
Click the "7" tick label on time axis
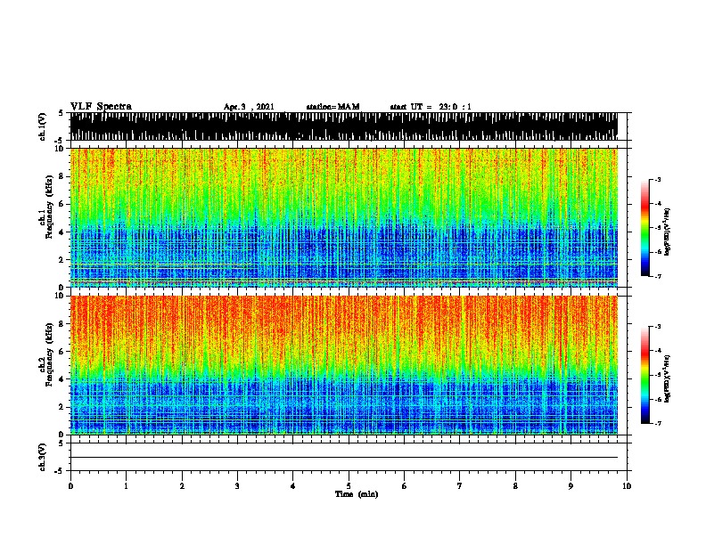(x=460, y=486)
